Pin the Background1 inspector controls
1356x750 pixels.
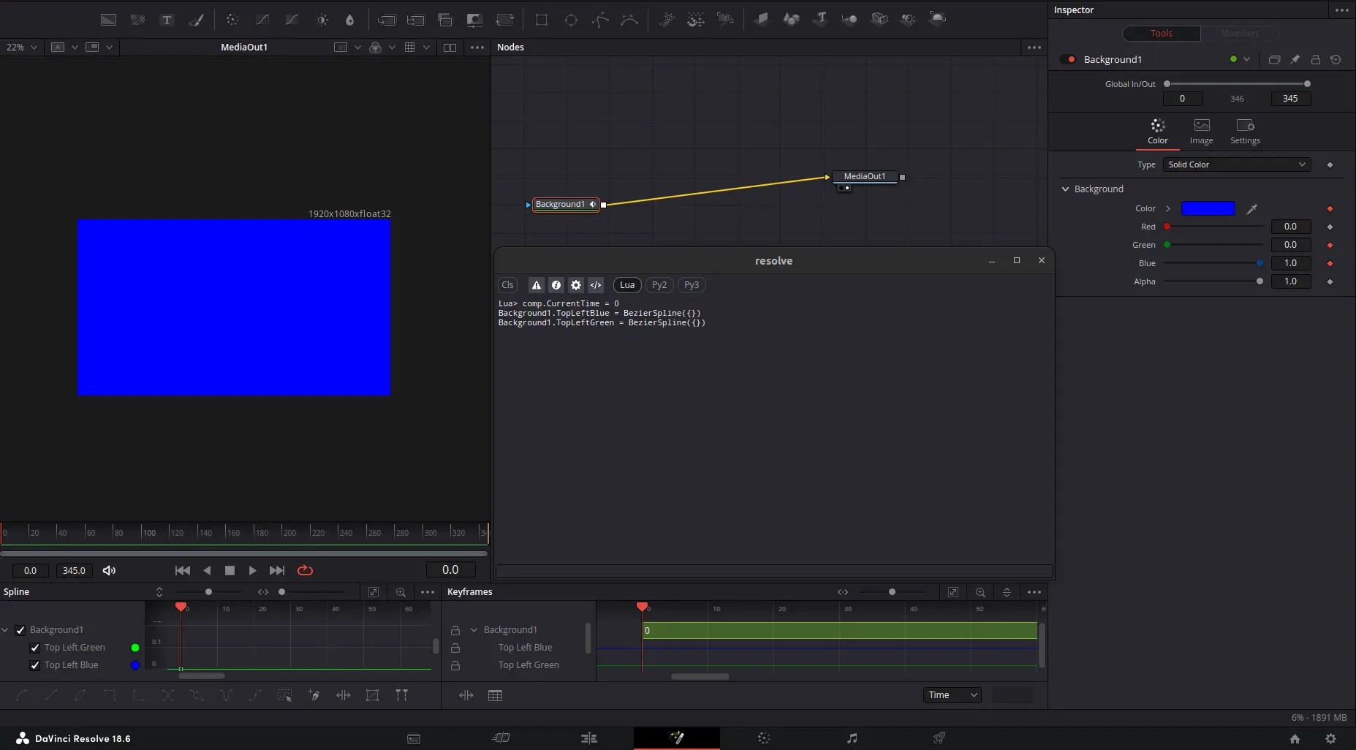1295,59
